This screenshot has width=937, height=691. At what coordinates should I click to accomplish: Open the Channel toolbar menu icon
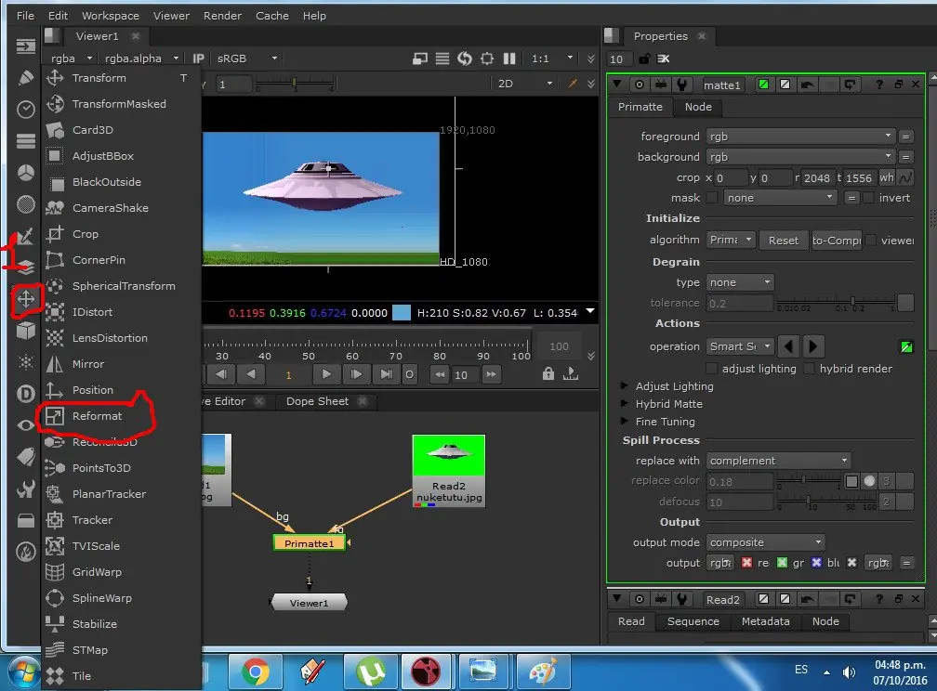click(26, 141)
